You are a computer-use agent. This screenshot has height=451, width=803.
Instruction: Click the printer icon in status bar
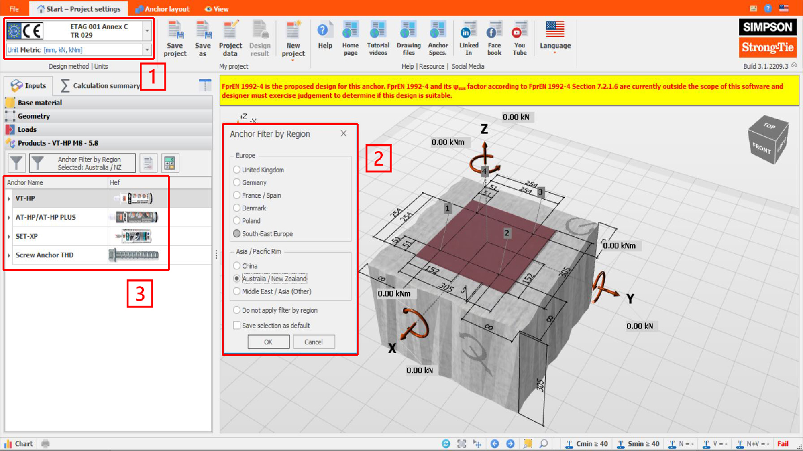point(45,443)
